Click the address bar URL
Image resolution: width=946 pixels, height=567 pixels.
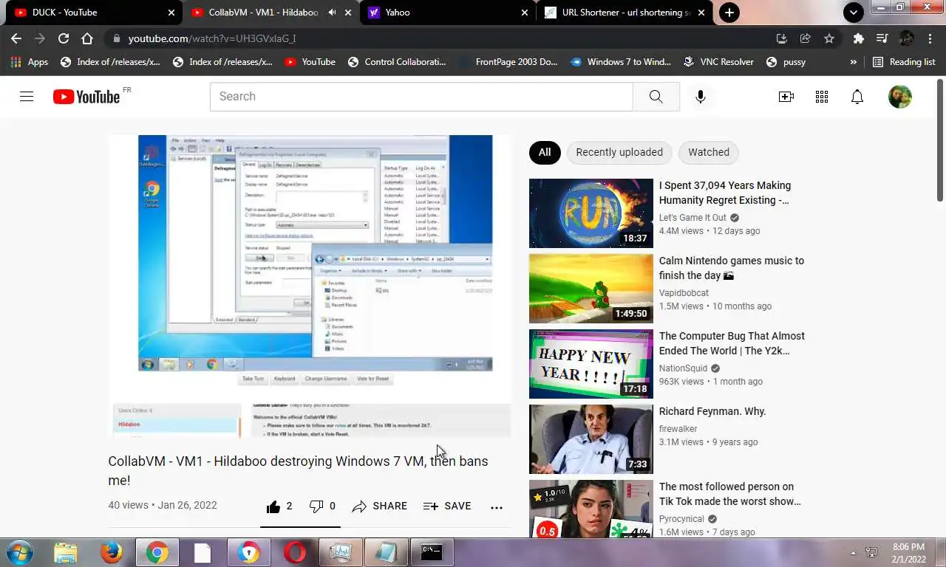(212, 38)
